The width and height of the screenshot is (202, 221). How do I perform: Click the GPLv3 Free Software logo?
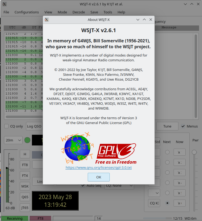116,154
